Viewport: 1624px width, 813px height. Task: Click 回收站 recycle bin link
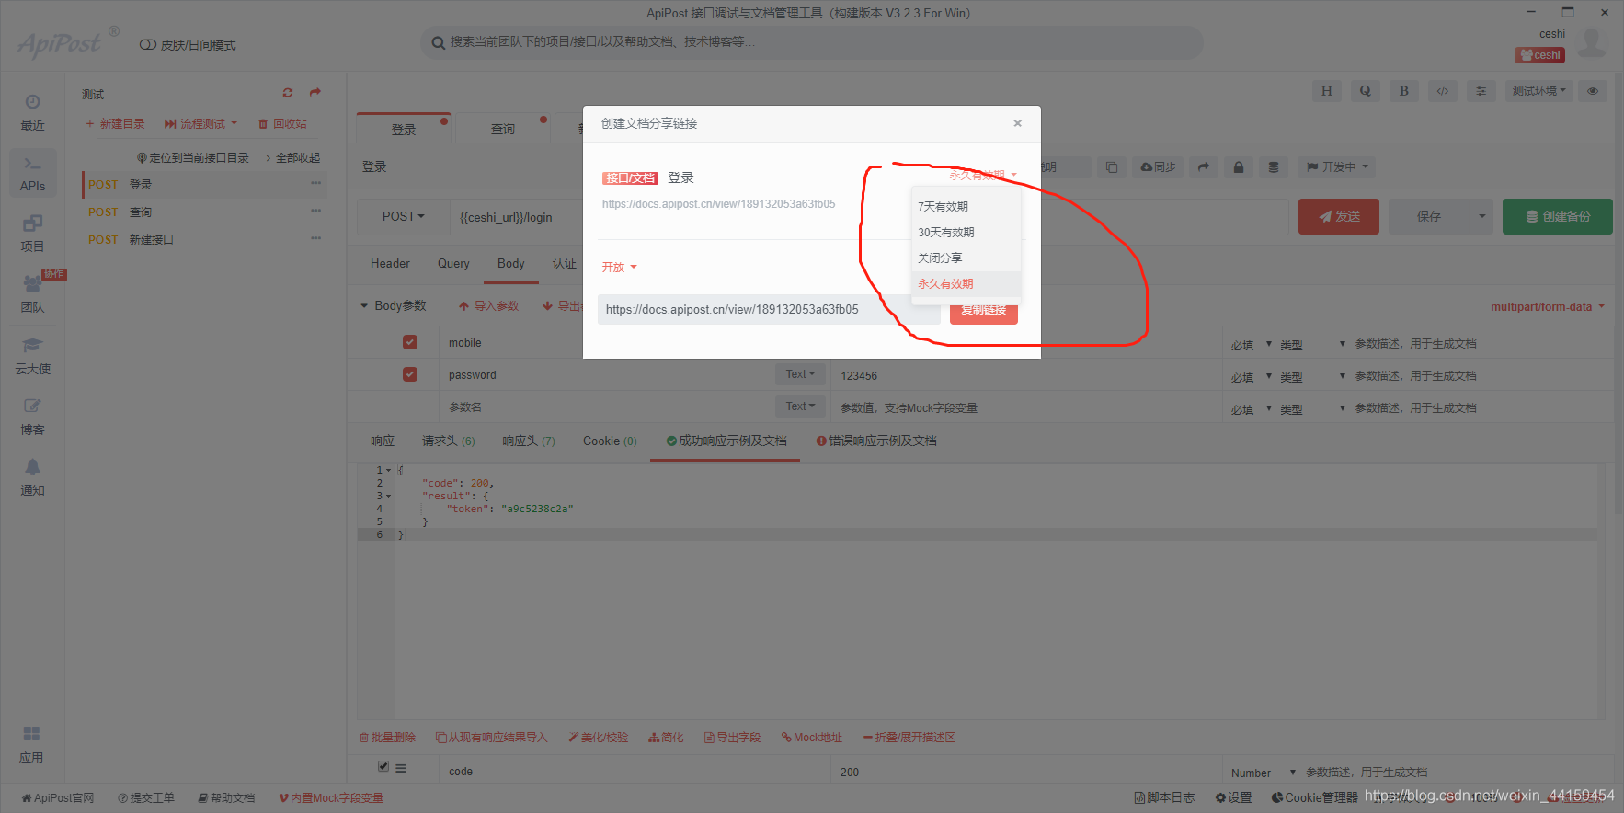click(283, 124)
